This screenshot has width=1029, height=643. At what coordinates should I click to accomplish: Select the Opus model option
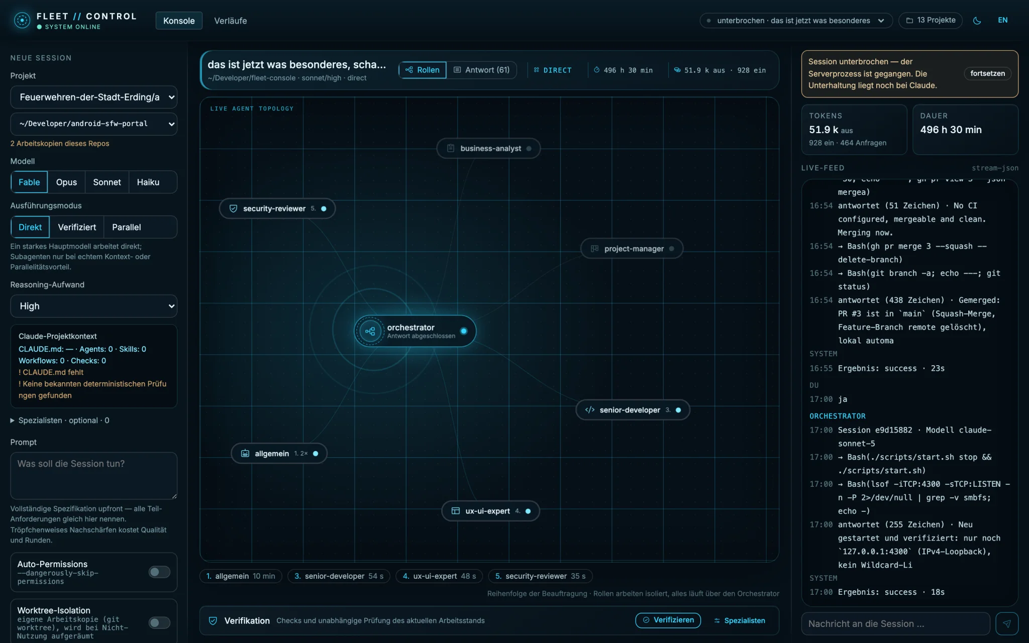(66, 182)
